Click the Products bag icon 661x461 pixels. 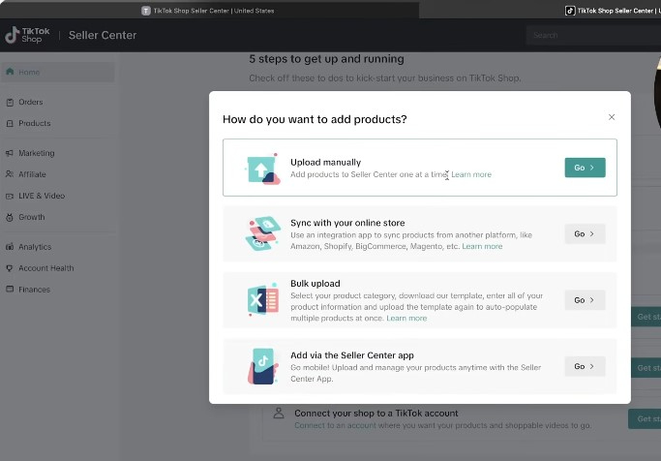(x=10, y=123)
